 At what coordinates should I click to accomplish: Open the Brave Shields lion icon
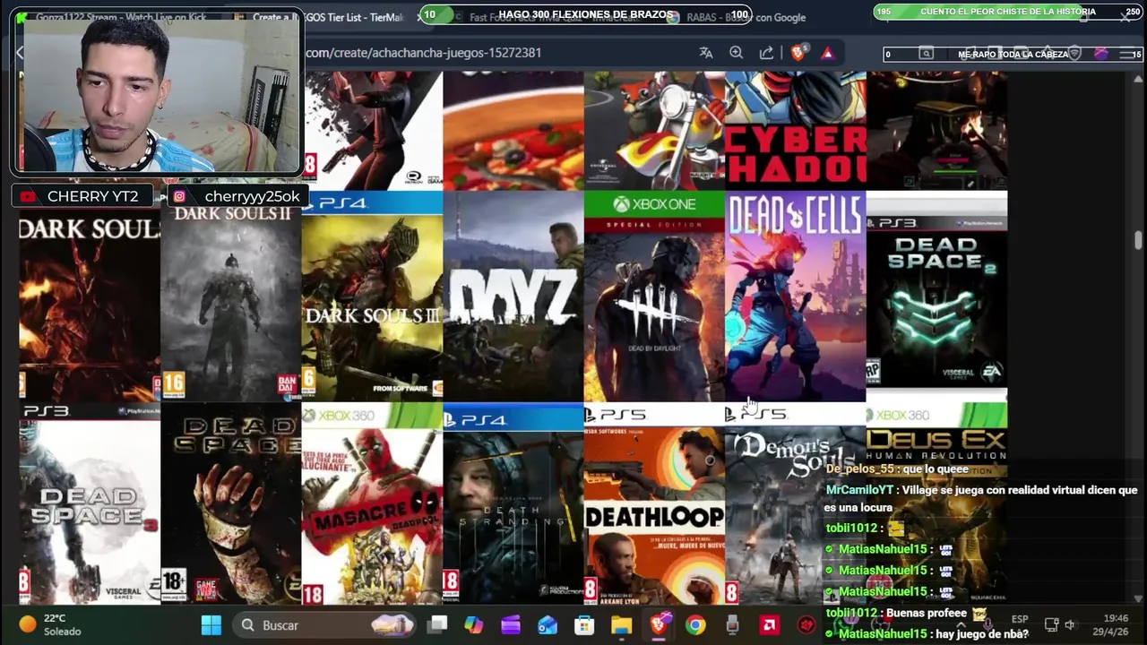point(798,53)
